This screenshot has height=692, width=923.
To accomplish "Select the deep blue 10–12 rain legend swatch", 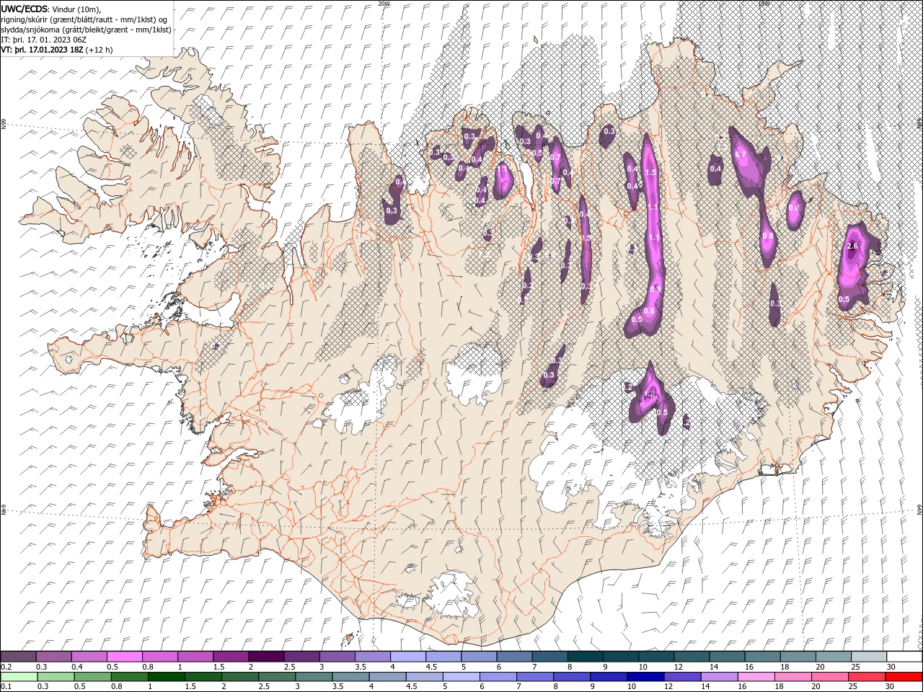I will point(645,677).
